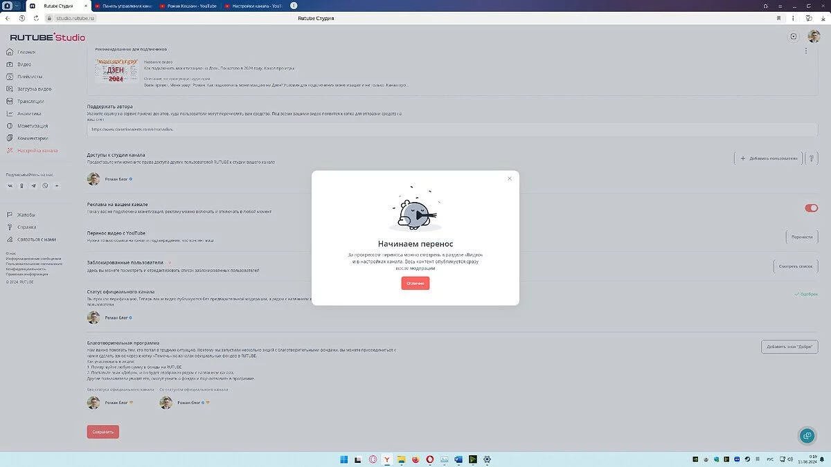
Task: Open the chat support bubble icon
Action: [806, 436]
